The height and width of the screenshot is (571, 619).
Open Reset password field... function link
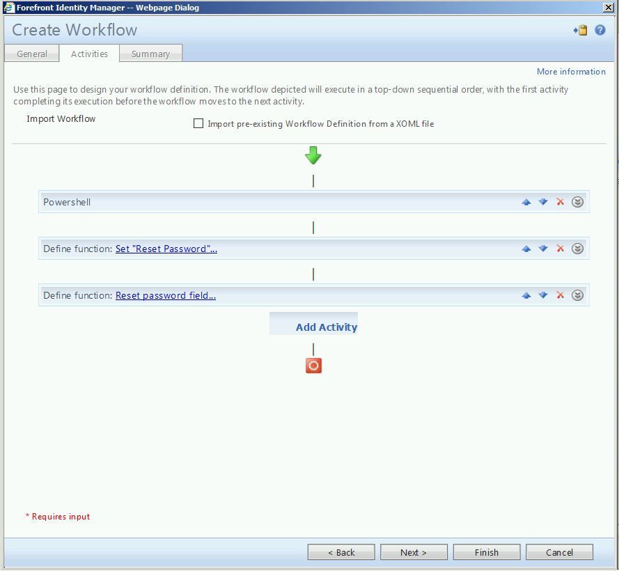coord(166,295)
